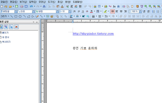Viewport: 162px width, 103px height.
Task: Click 새 문서 in quick panel
Action: pos(6,37)
